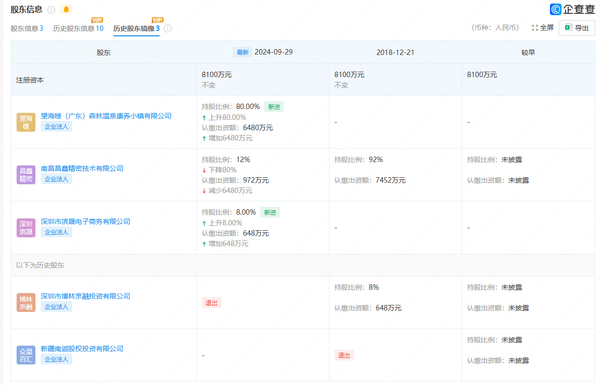Click the 注册资本 row label
600x385 pixels.
30,80
